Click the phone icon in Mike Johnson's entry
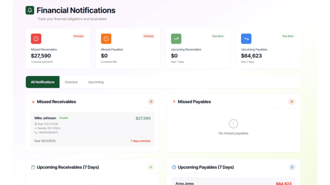The height and width of the screenshot is (185, 330). coord(36,132)
